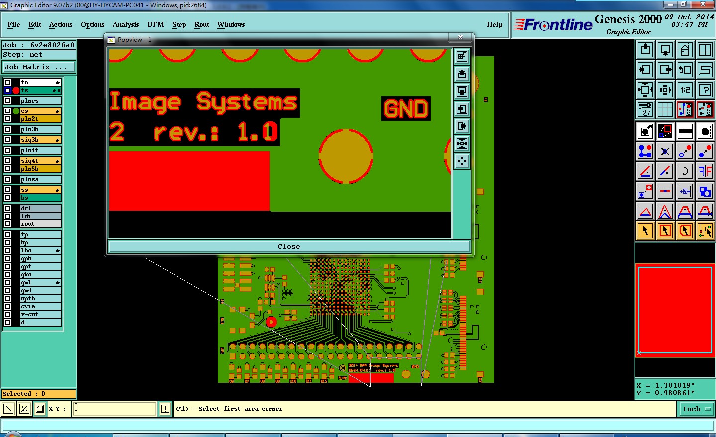This screenshot has height=437, width=716.
Task: Open the Rout menu
Action: pyautogui.click(x=202, y=25)
